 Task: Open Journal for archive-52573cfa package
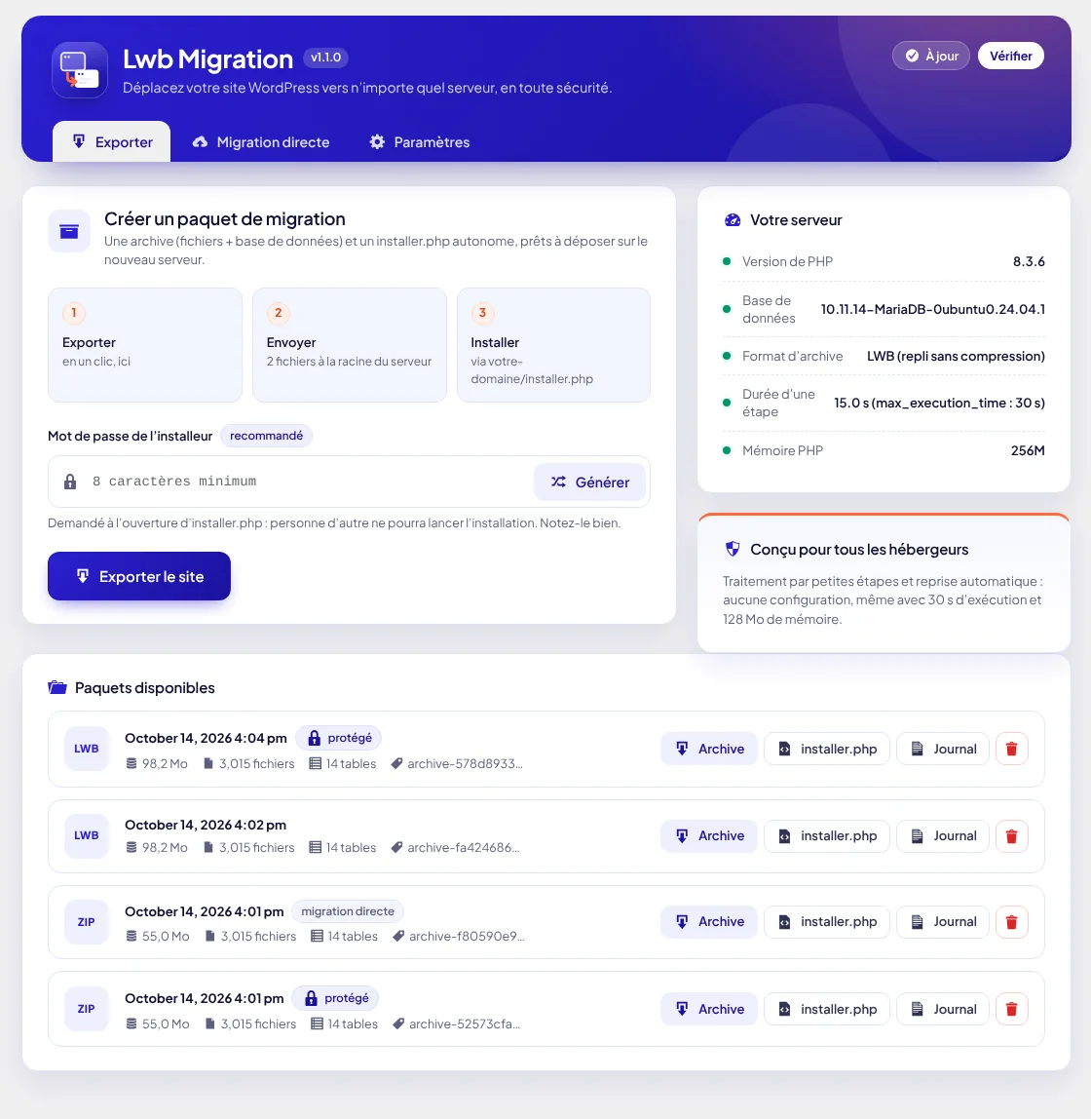(943, 1009)
